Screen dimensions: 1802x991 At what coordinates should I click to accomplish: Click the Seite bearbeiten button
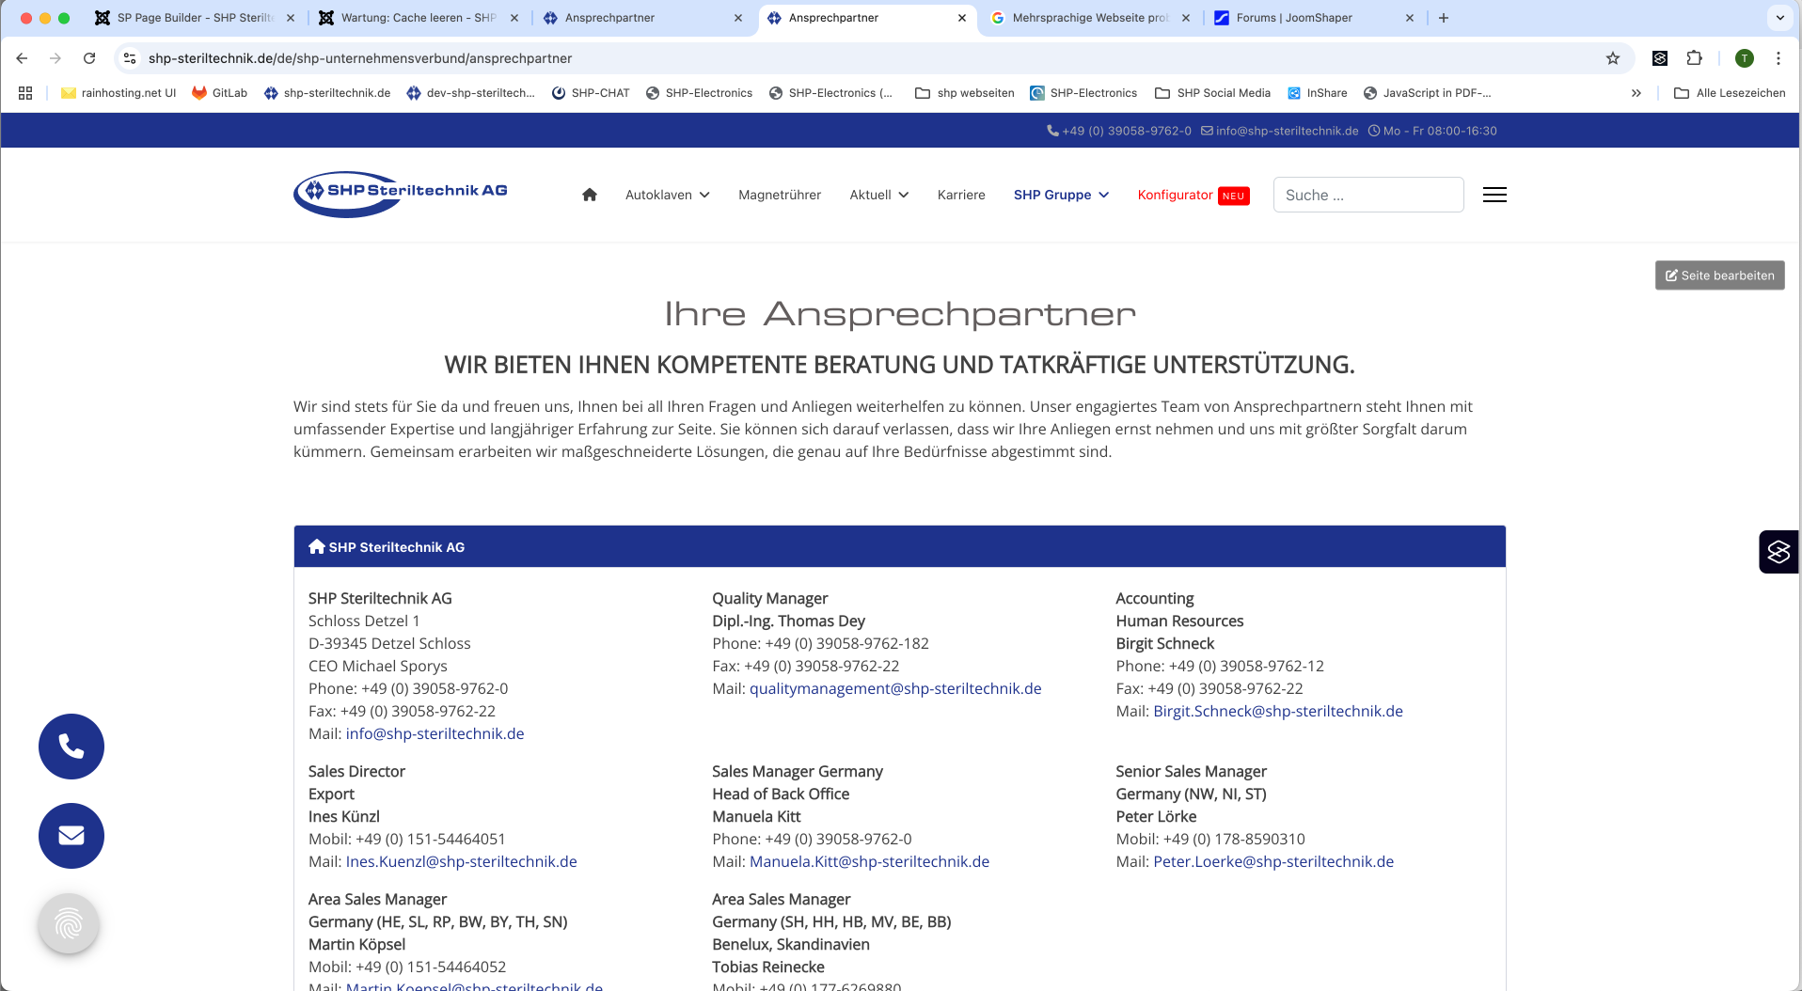coord(1719,275)
